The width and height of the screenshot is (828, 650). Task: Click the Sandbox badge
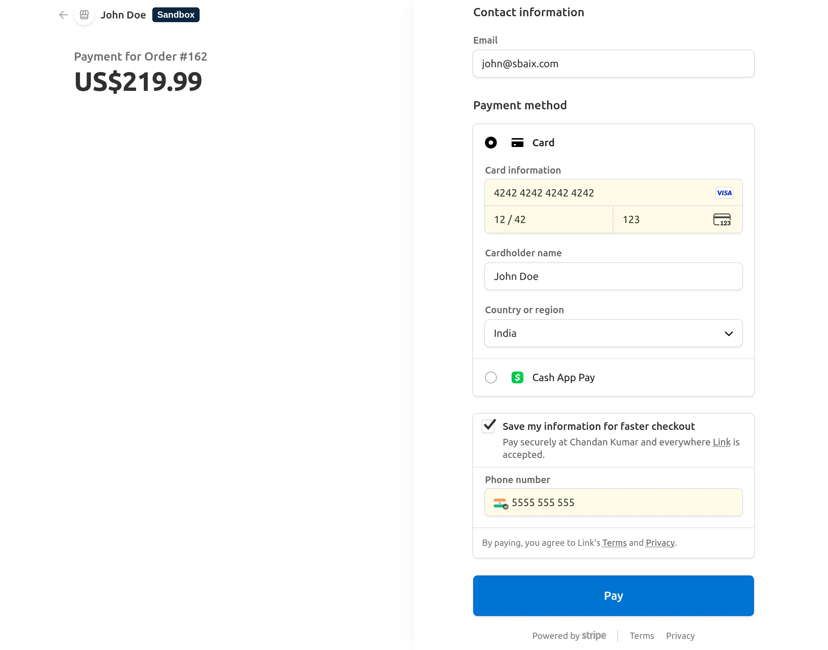pos(176,15)
